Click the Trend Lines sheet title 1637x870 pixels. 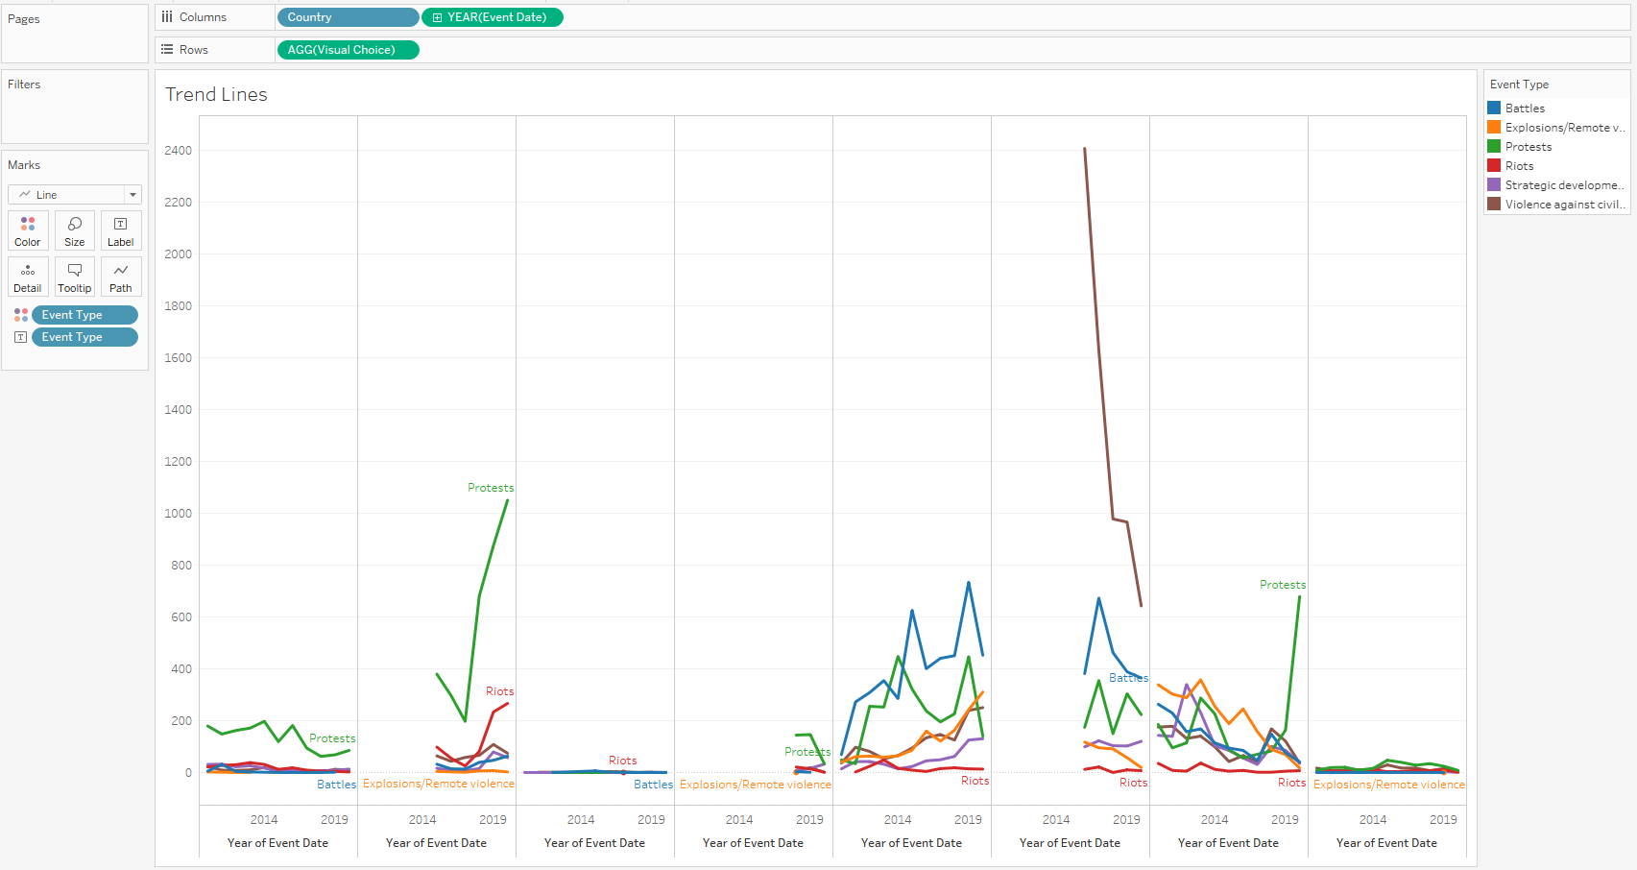click(x=216, y=94)
